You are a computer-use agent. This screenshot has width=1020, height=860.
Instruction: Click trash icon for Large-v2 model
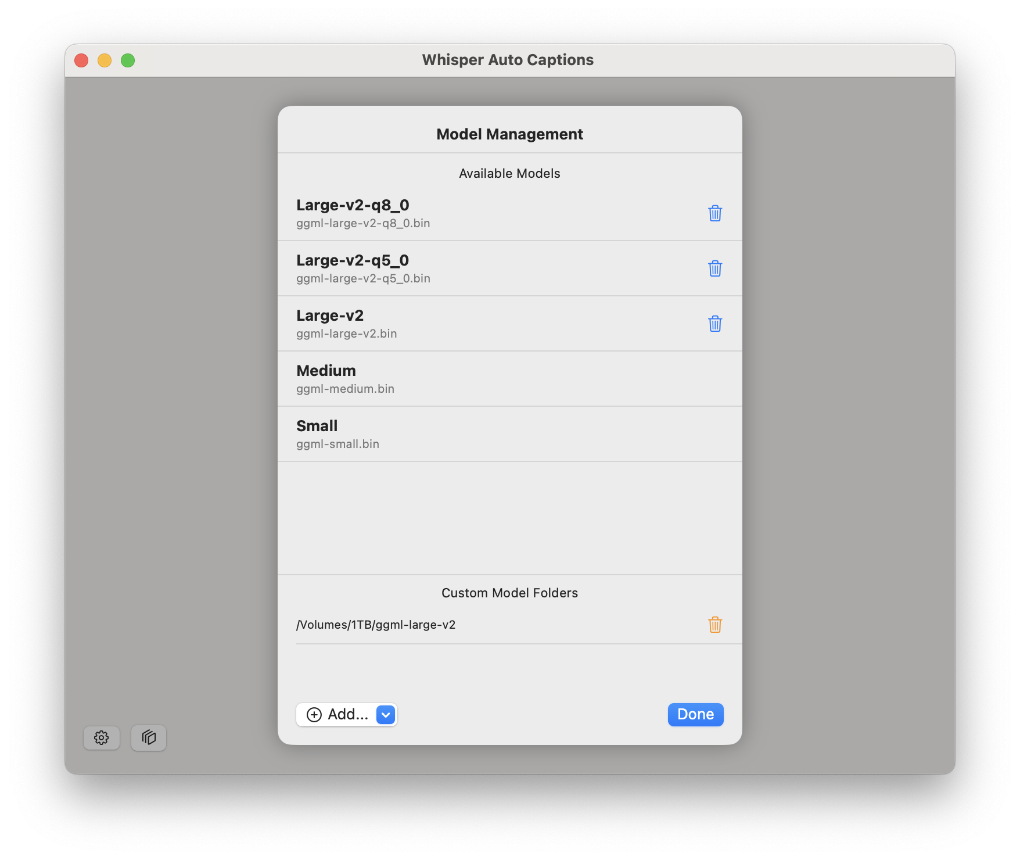pos(715,324)
